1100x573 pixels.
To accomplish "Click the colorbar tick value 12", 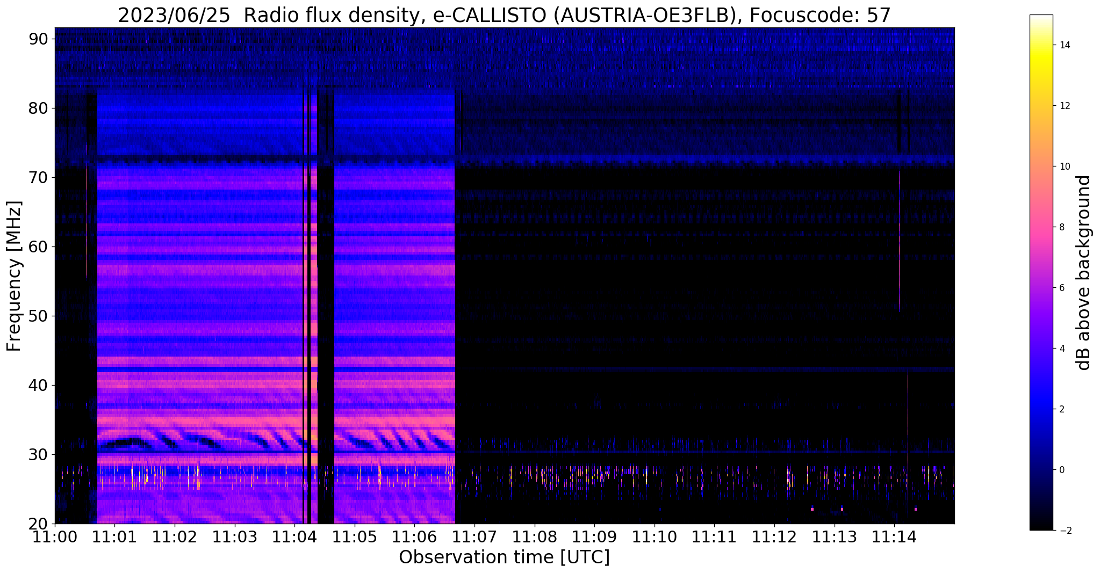I will pos(1065,106).
